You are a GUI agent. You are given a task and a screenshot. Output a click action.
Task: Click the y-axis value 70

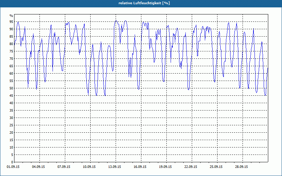(x=11, y=59)
